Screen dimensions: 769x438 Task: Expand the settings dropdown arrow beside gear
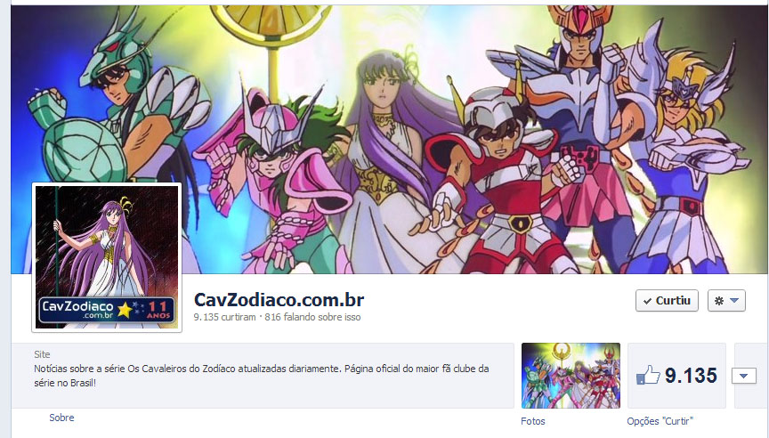click(x=734, y=301)
